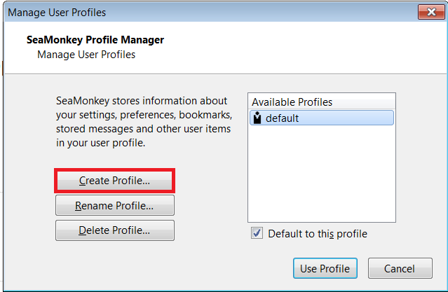Screen dimensions: 448x292
Task: Click the user icon beside default
Action: (257, 118)
